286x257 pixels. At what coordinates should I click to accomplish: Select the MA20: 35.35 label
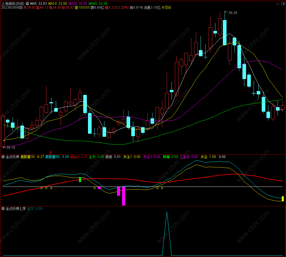pyautogui.click(x=78, y=4)
